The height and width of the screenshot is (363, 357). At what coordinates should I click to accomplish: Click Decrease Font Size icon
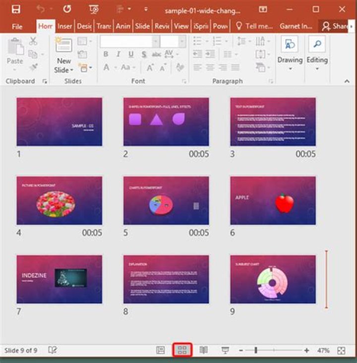tap(163, 67)
